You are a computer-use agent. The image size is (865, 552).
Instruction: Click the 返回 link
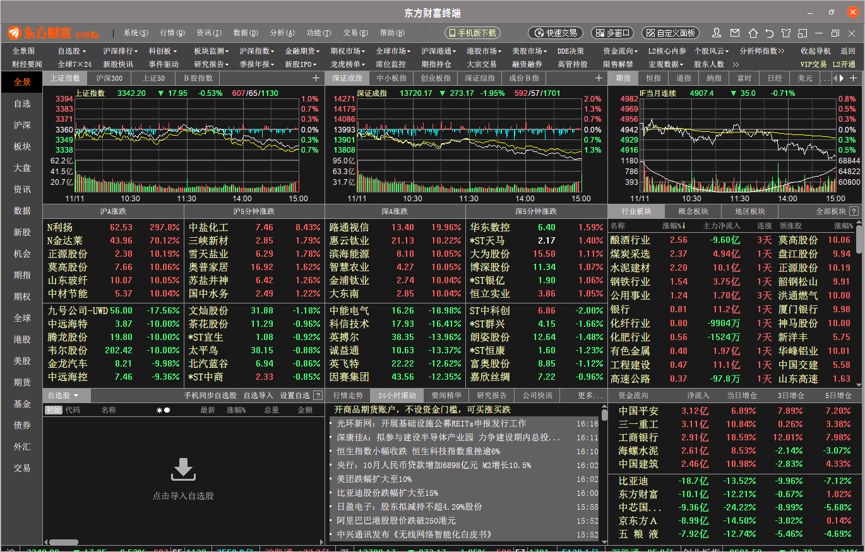[848, 51]
